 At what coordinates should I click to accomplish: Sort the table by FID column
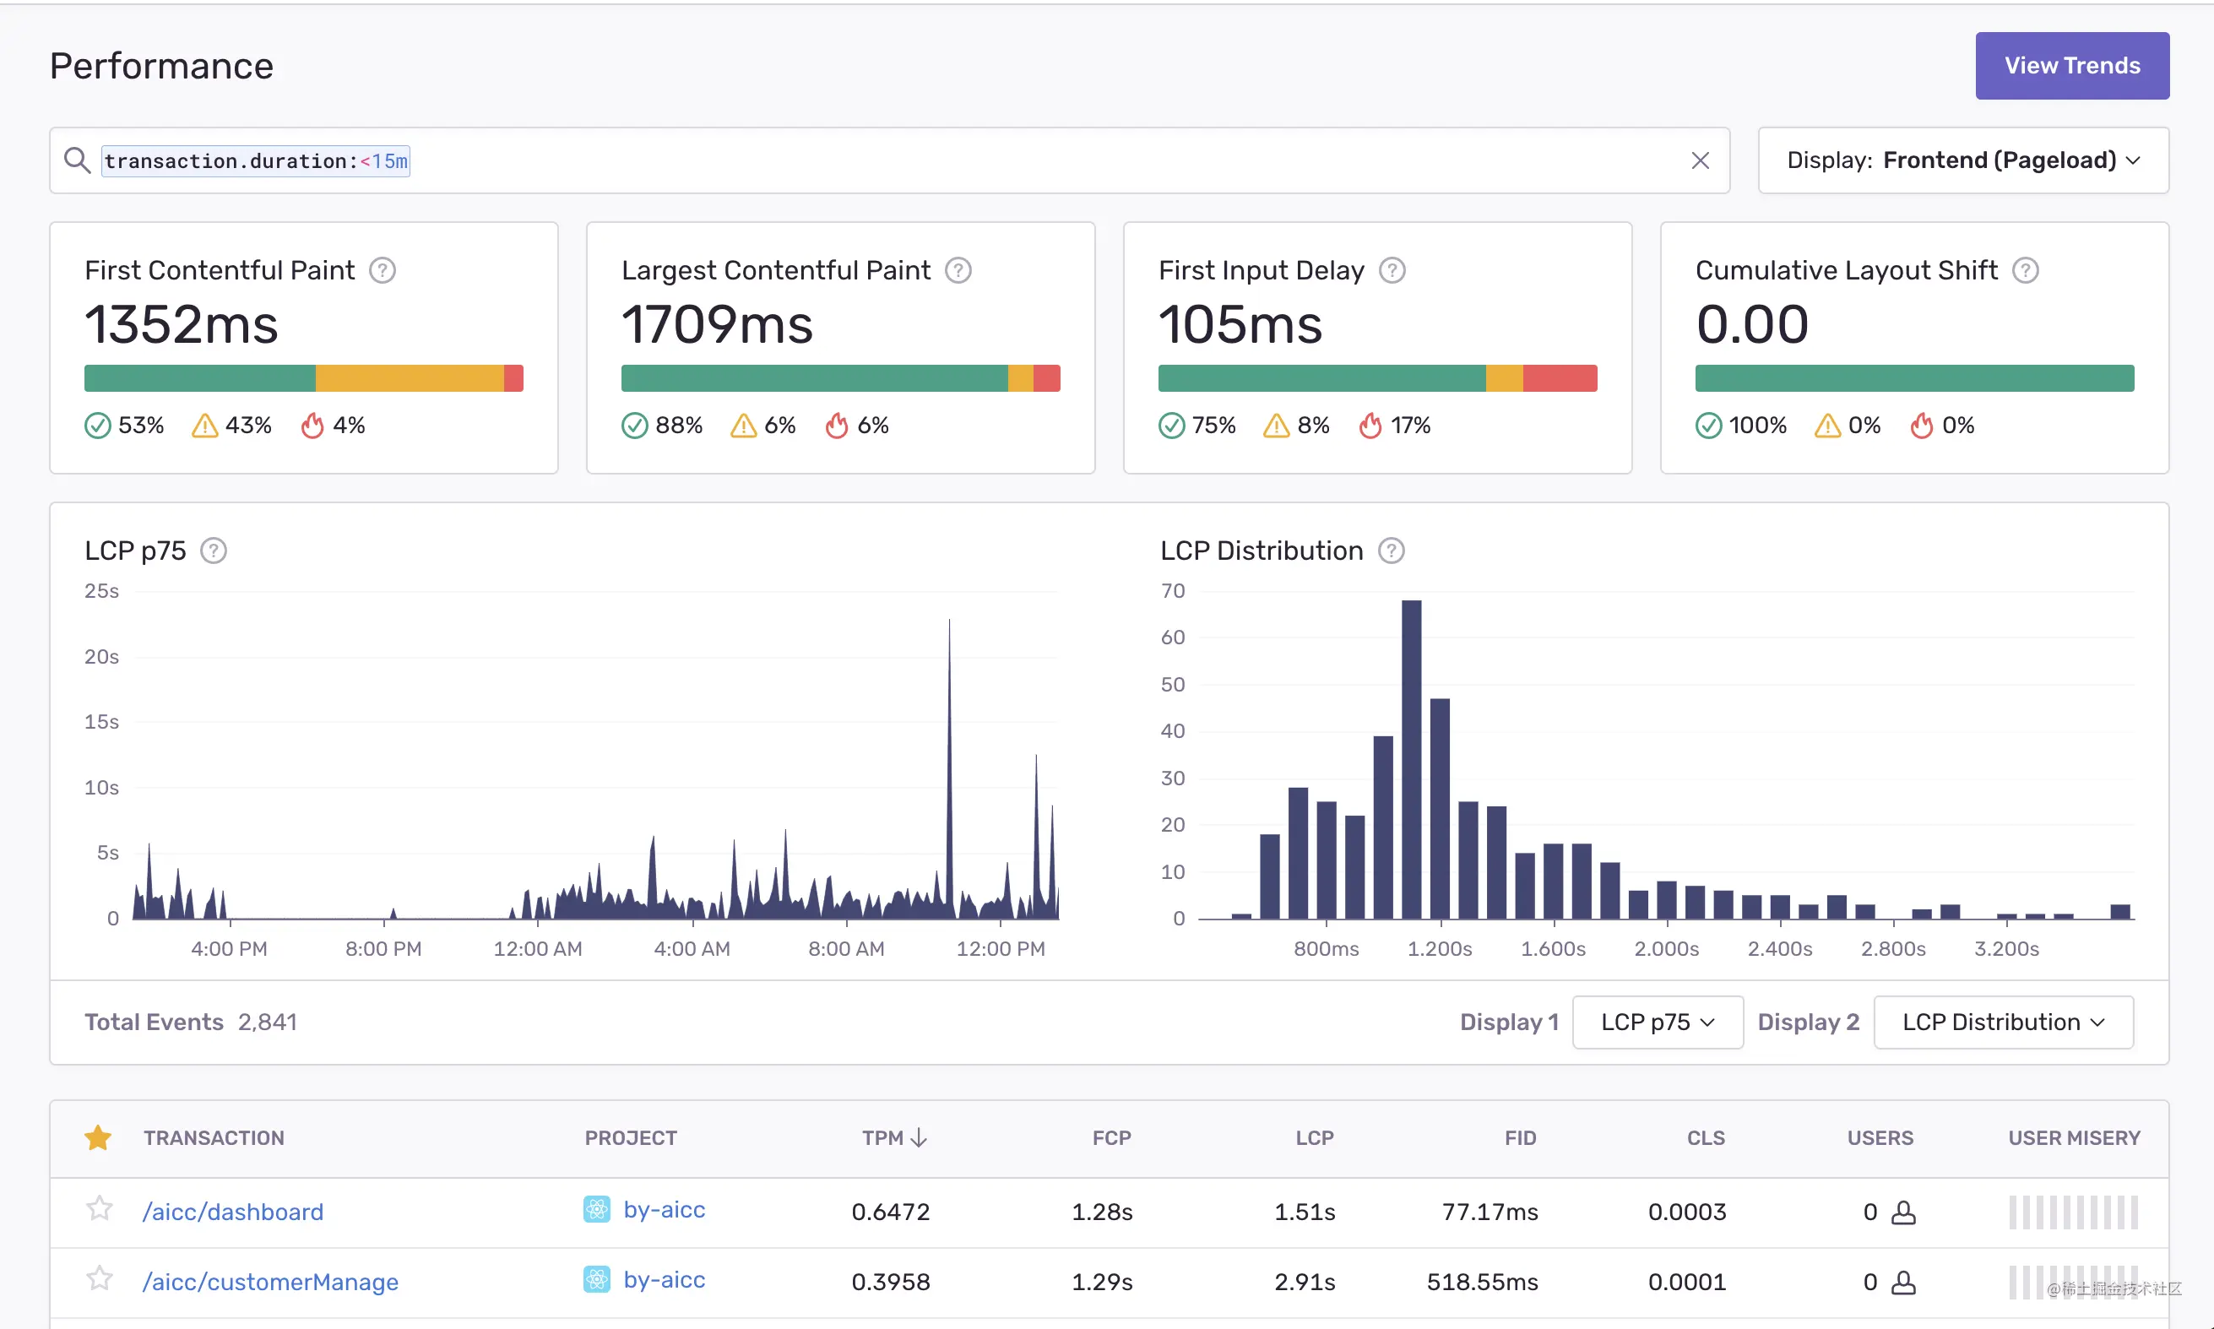click(x=1520, y=1137)
